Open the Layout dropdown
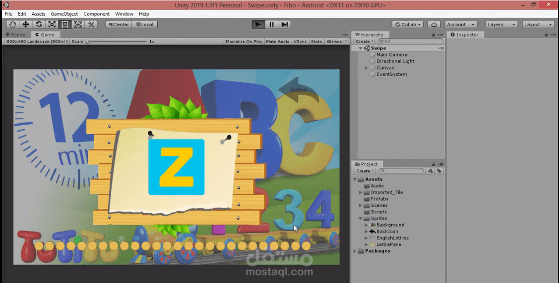The width and height of the screenshot is (559, 283). coord(538,25)
